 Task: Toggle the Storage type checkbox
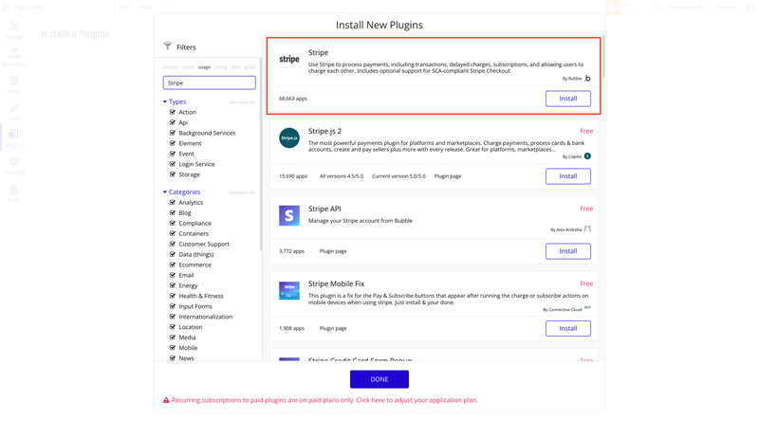tap(173, 174)
